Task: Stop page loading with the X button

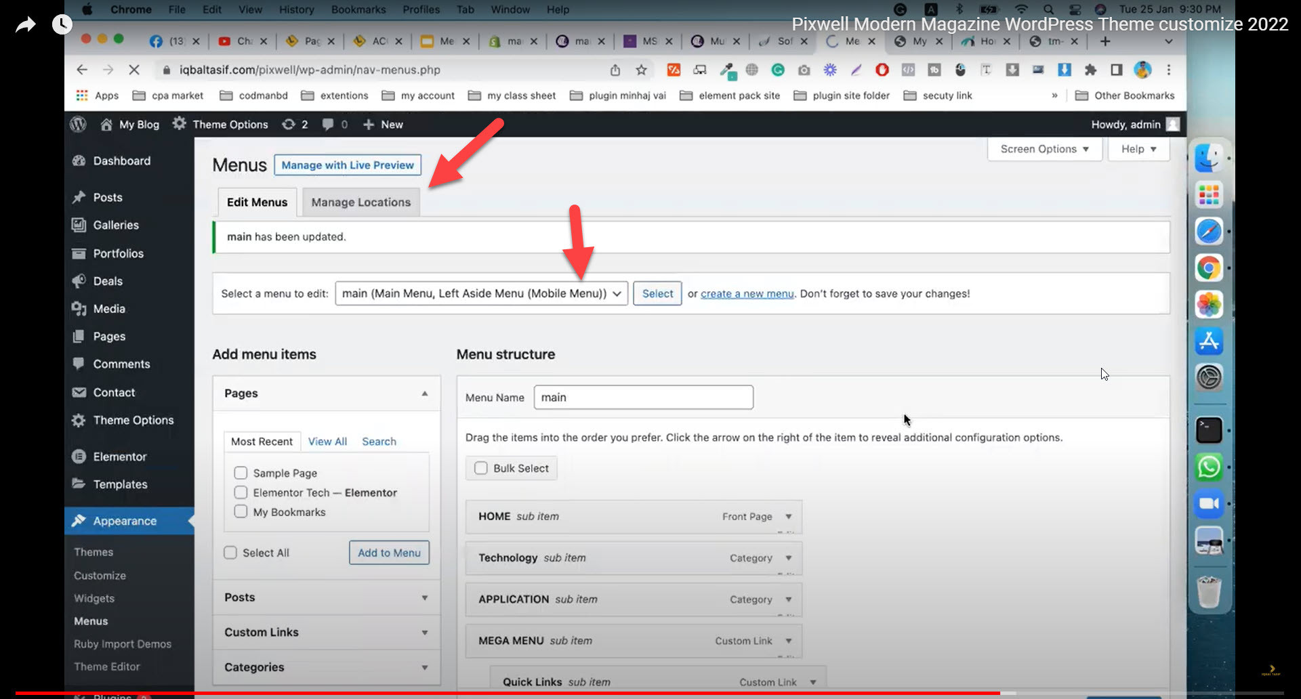Action: tap(133, 70)
